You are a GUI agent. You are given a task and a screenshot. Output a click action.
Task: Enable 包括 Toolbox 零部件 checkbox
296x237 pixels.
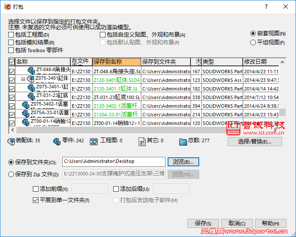11,50
